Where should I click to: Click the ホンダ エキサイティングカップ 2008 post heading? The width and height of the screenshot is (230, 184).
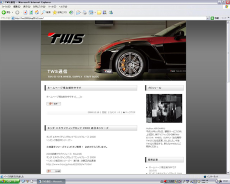click(x=78, y=128)
